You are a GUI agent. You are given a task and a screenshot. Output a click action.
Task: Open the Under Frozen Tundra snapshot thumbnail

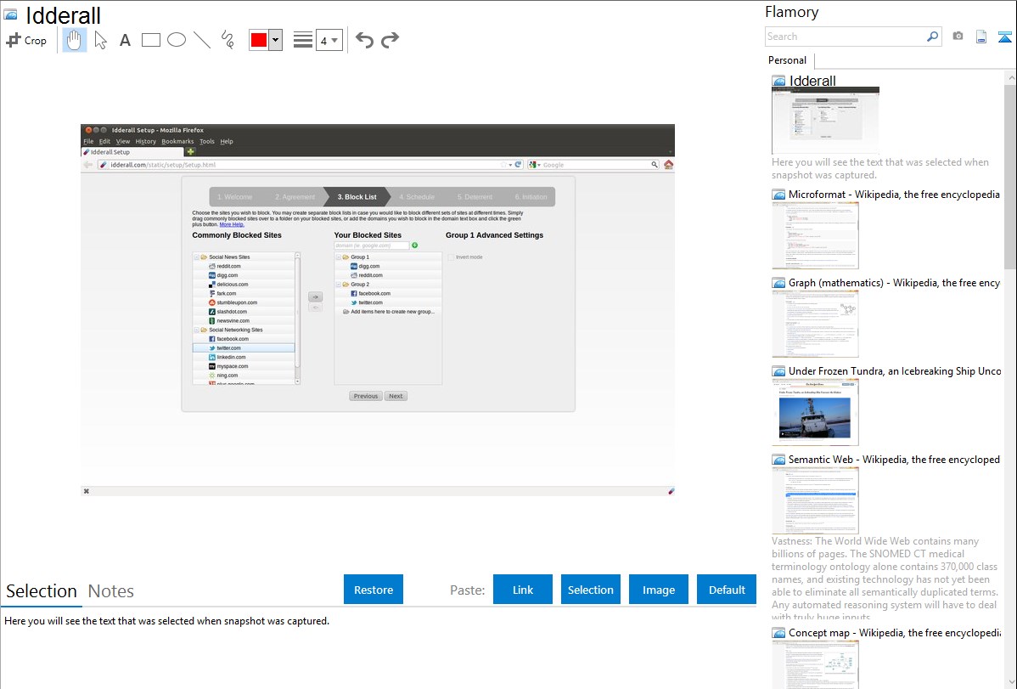click(x=815, y=412)
